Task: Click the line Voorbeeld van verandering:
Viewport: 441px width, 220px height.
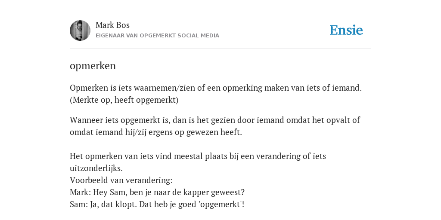Action: tap(121, 180)
